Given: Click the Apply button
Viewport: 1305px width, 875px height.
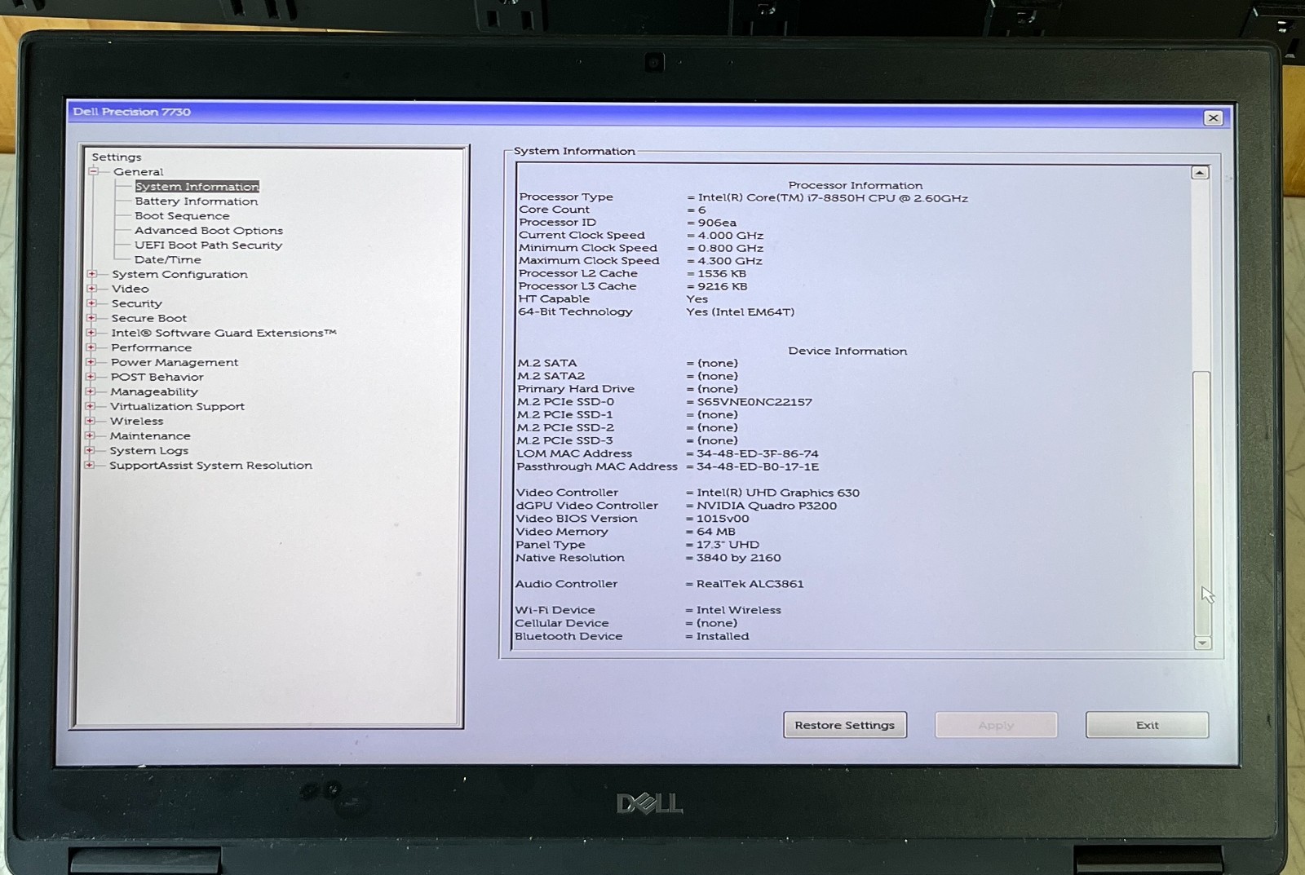Looking at the screenshot, I should pos(996,725).
